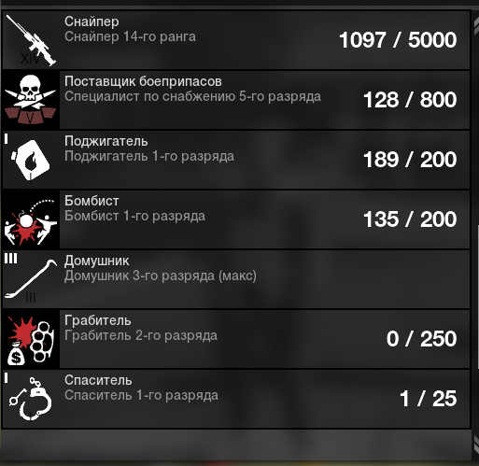Click the 135 / 200 progress counter

[410, 219]
